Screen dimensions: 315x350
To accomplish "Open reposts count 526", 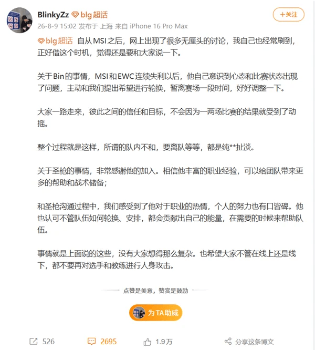I will point(48,341).
